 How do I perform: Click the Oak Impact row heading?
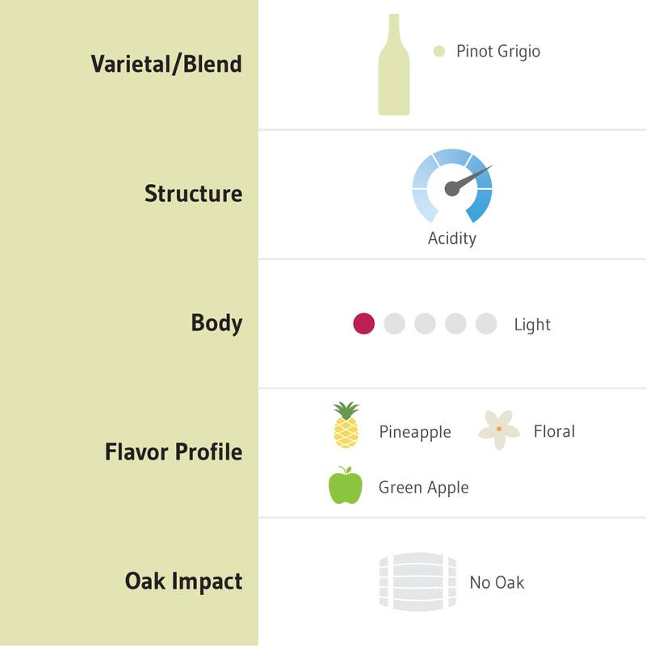click(183, 581)
